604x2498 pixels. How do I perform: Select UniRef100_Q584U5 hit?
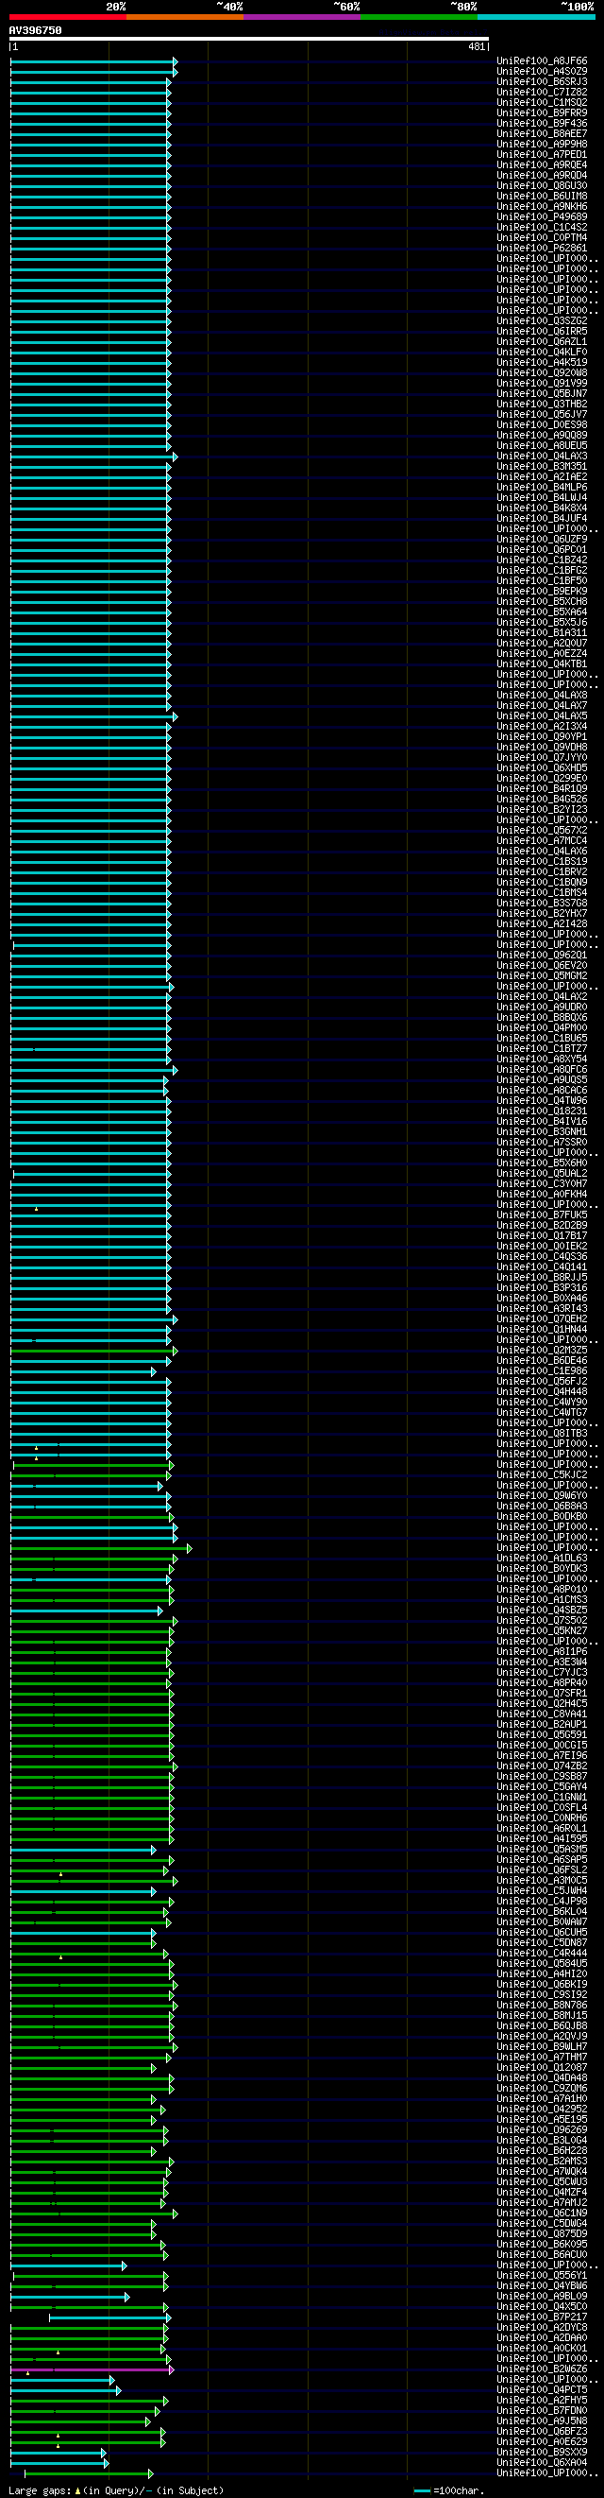tap(542, 1964)
